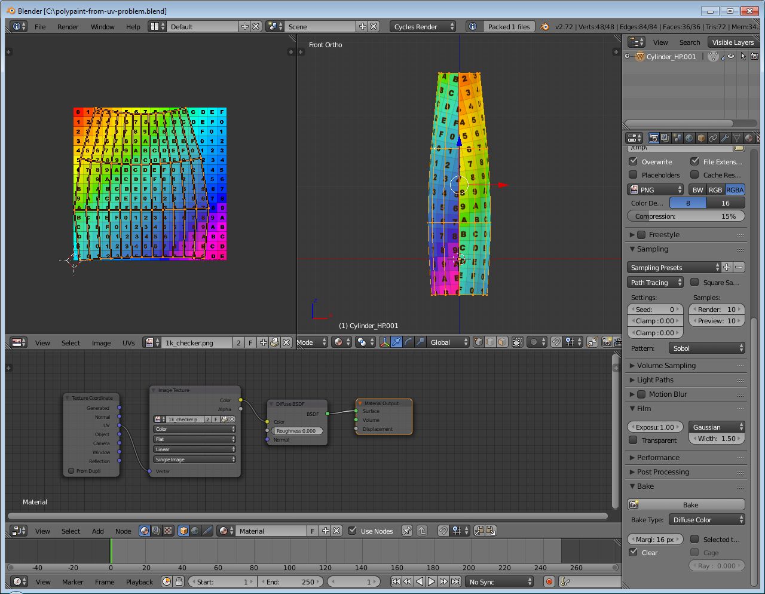Play the animation forward
Screen dimensions: 765x594
(432, 581)
